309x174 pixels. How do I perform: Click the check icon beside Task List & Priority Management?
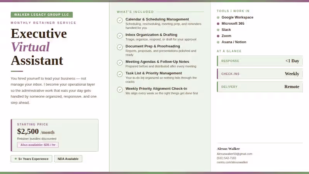(x=120, y=74)
